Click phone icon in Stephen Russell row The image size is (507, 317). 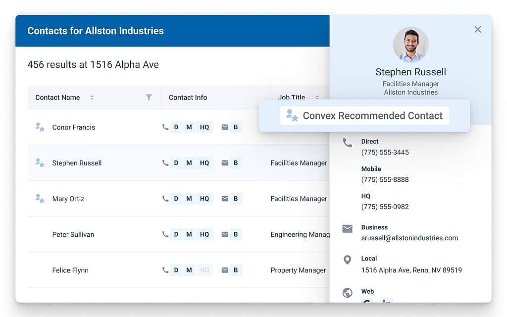point(165,162)
